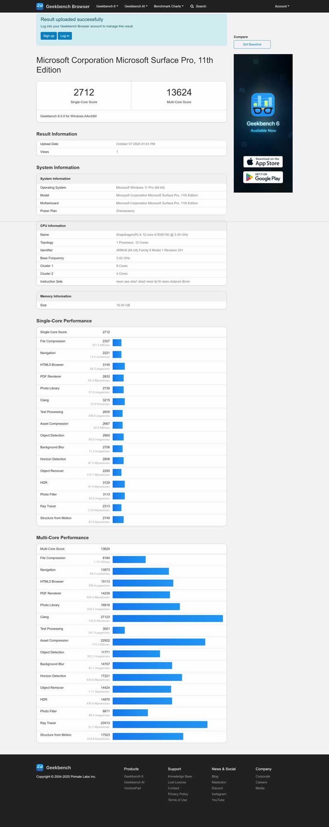Open the Benchmark Charts dropdown
Viewport: 329px width, 827px height.
tap(168, 6)
